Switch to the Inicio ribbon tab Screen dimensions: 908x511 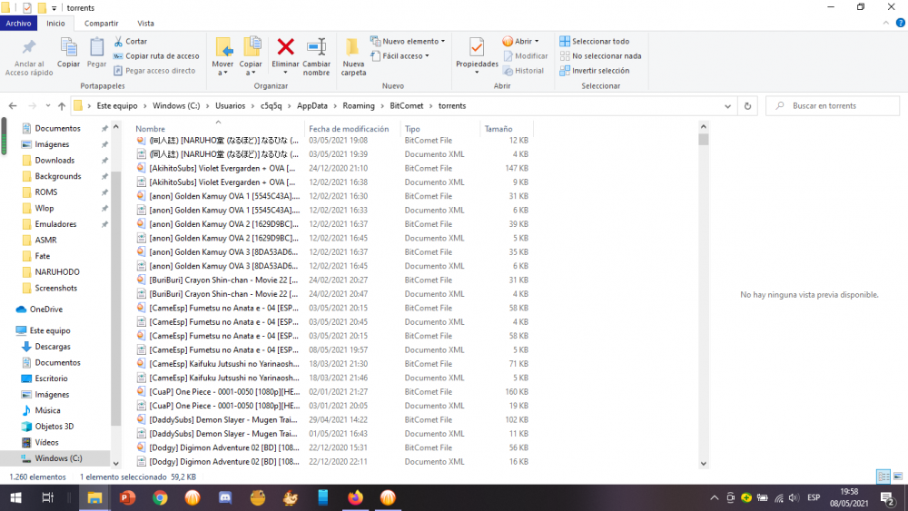pos(55,24)
